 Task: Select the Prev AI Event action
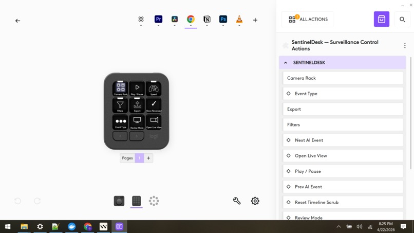pos(343,187)
